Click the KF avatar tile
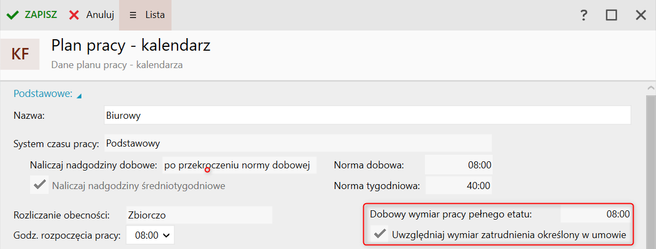 click(x=20, y=54)
